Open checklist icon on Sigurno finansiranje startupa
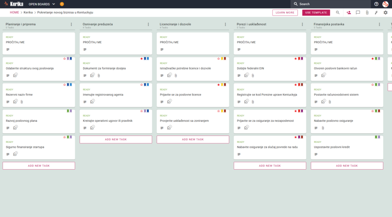392x217 pixels. pos(15,154)
